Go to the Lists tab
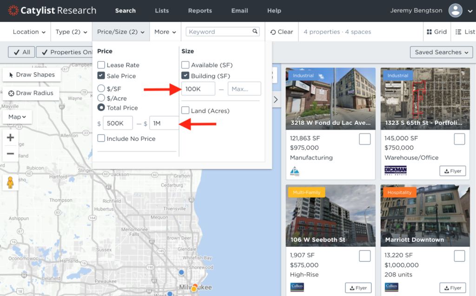The height and width of the screenshot is (296, 476). tap(162, 11)
